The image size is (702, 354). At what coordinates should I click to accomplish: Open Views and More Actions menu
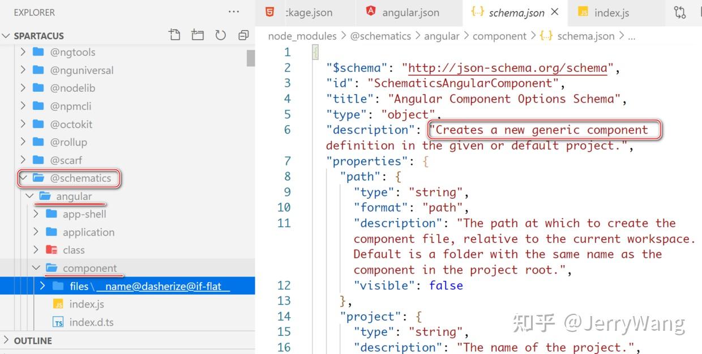[234, 12]
